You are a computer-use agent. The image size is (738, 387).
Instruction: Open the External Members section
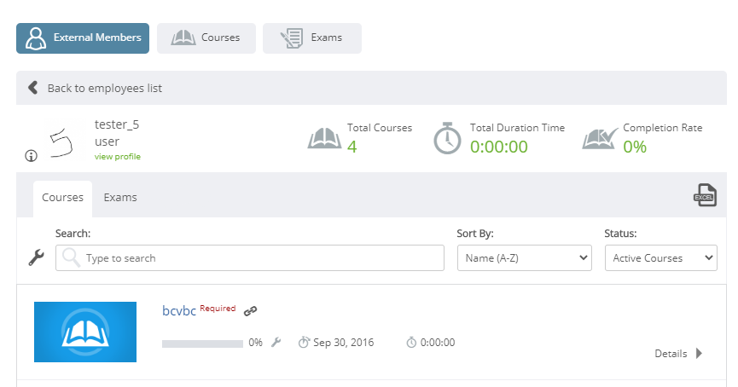[83, 38]
